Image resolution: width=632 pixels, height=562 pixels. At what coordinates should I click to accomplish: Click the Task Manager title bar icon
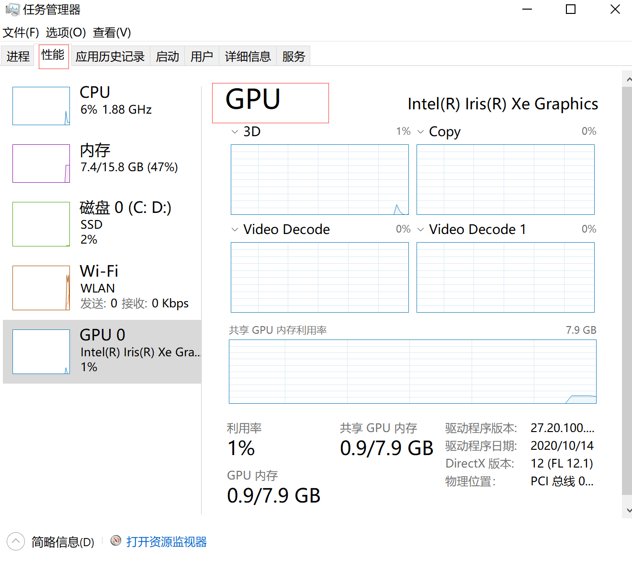tap(13, 9)
